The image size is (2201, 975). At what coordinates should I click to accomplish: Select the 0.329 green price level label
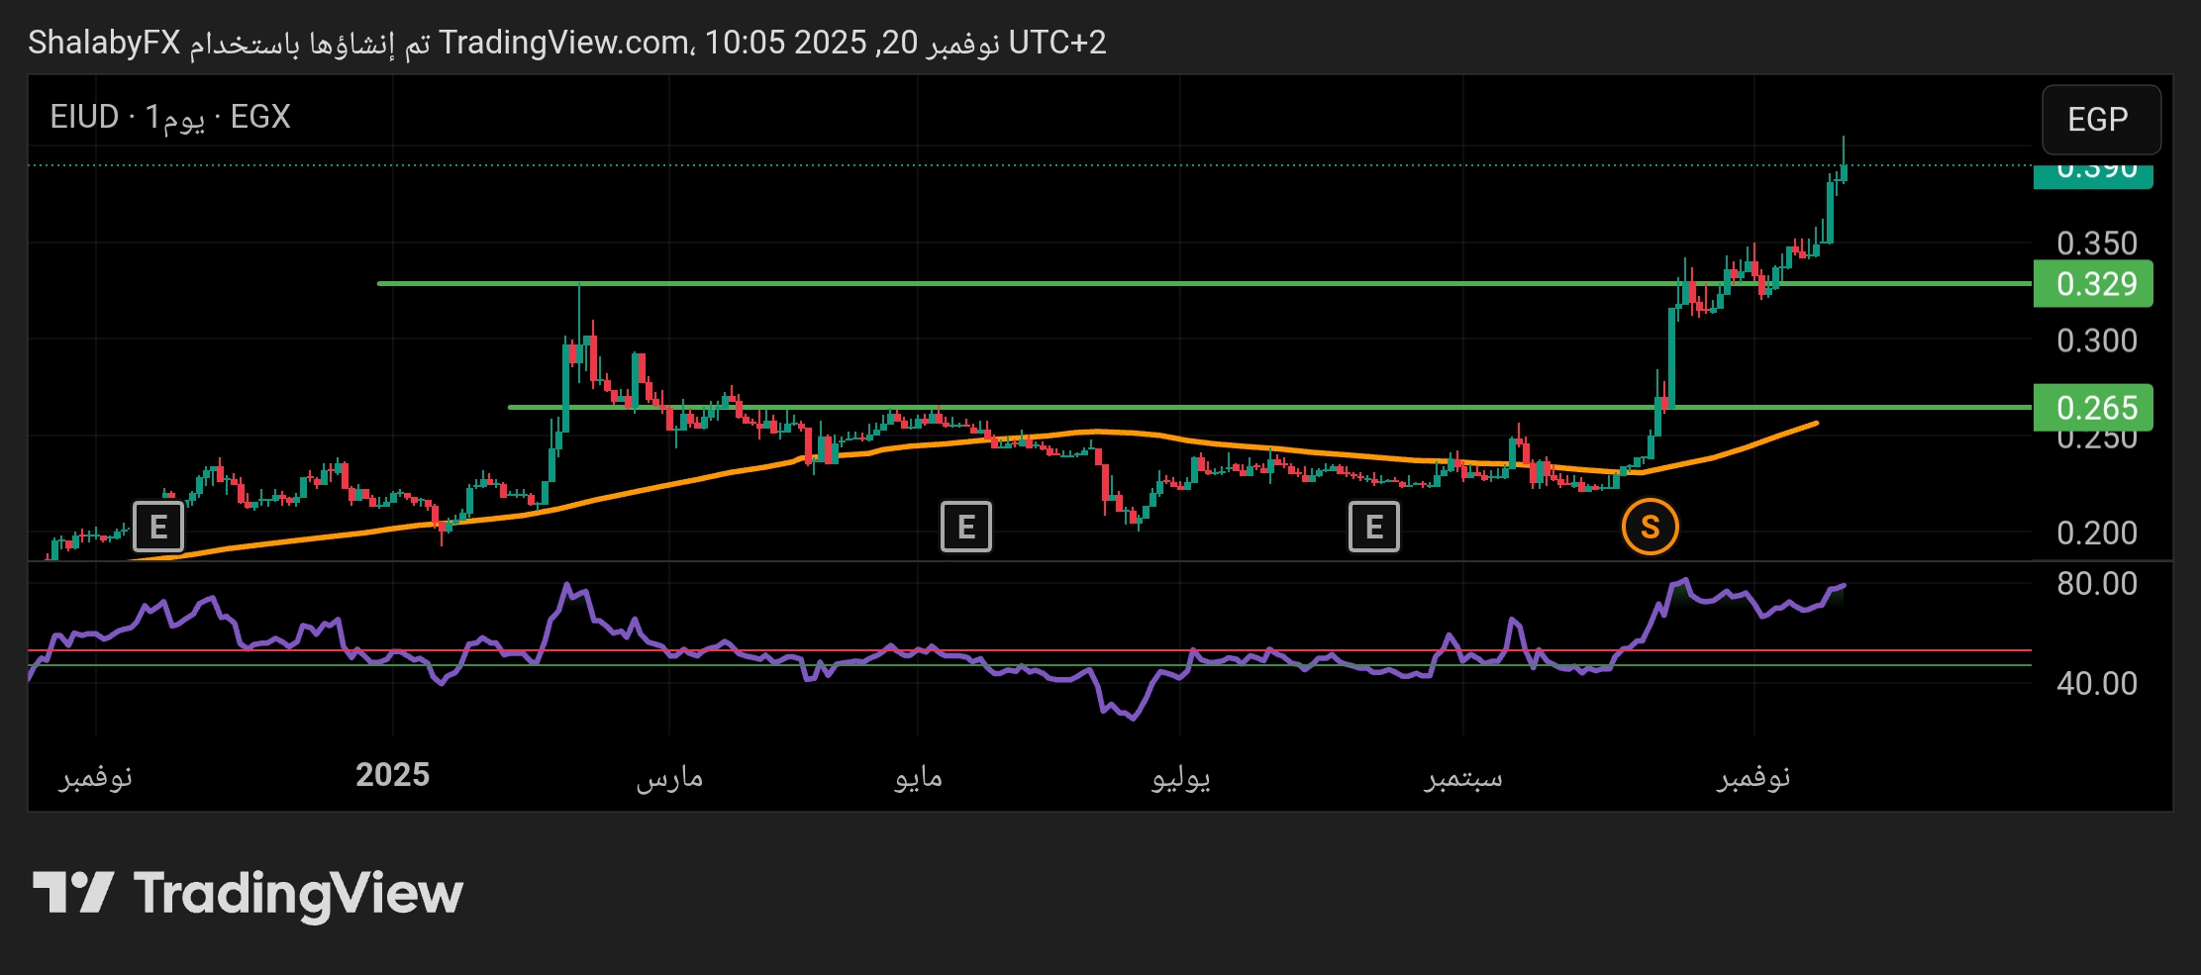[x=2093, y=284]
